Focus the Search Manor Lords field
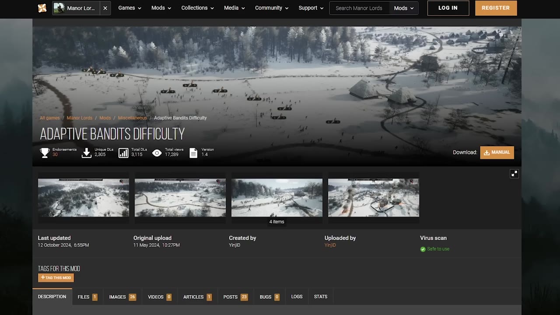The image size is (560, 315). click(x=359, y=8)
